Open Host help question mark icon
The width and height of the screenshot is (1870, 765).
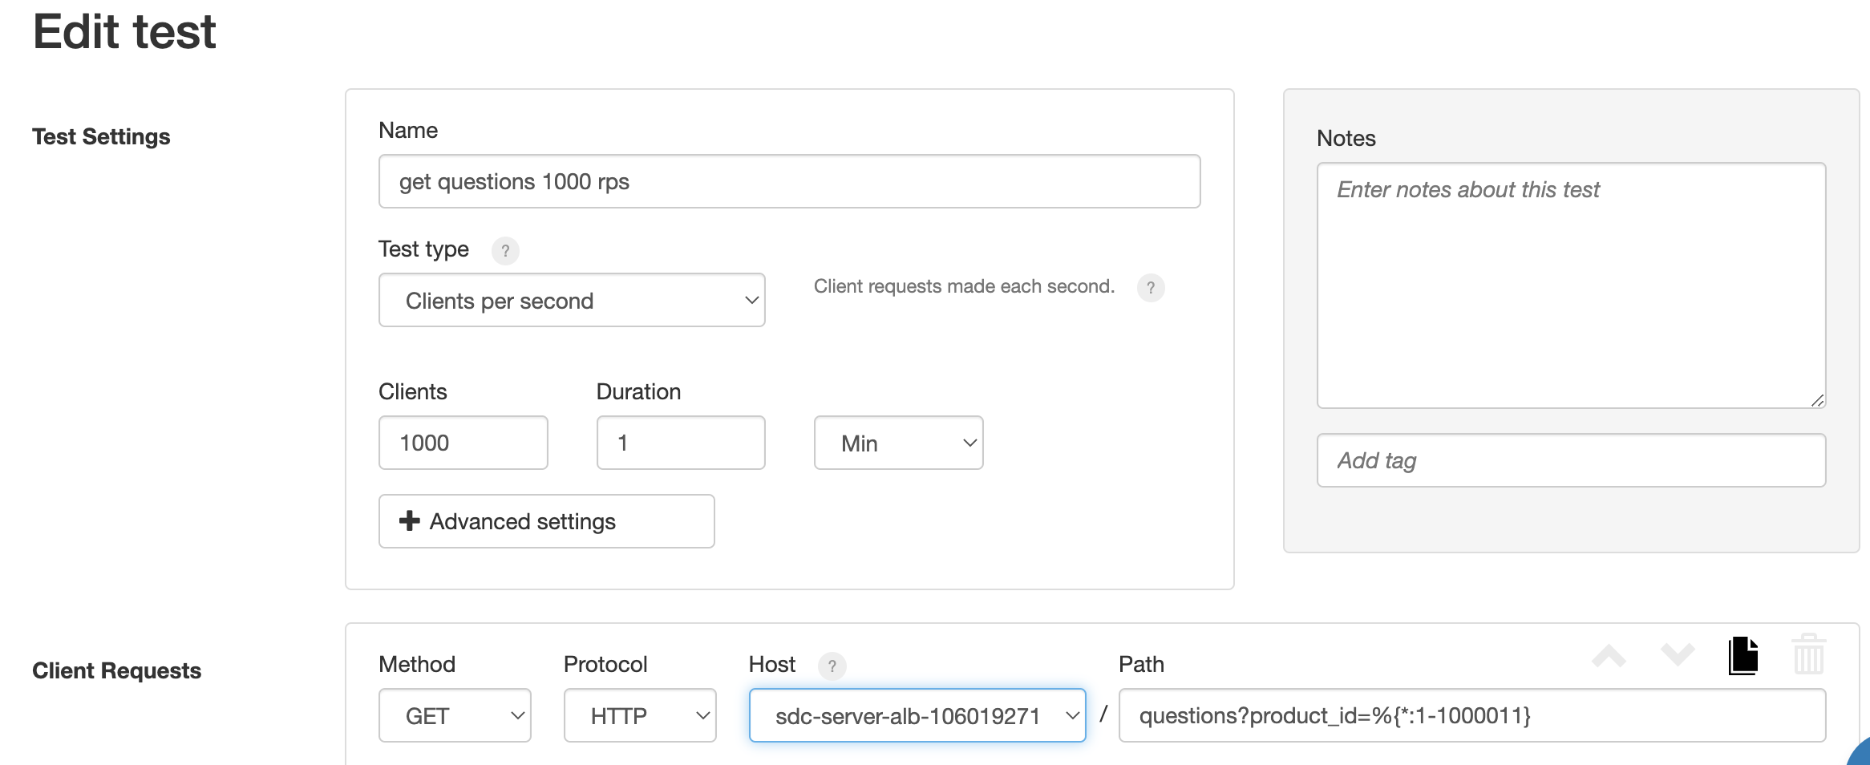[x=832, y=666]
